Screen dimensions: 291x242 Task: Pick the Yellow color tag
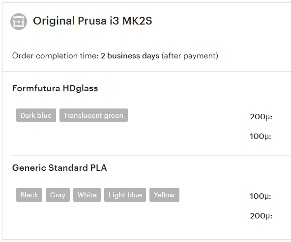pos(165,195)
